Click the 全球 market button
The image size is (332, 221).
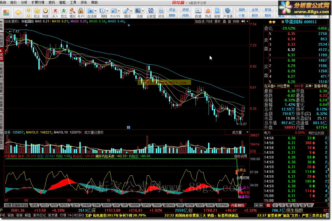[x=255, y=10]
